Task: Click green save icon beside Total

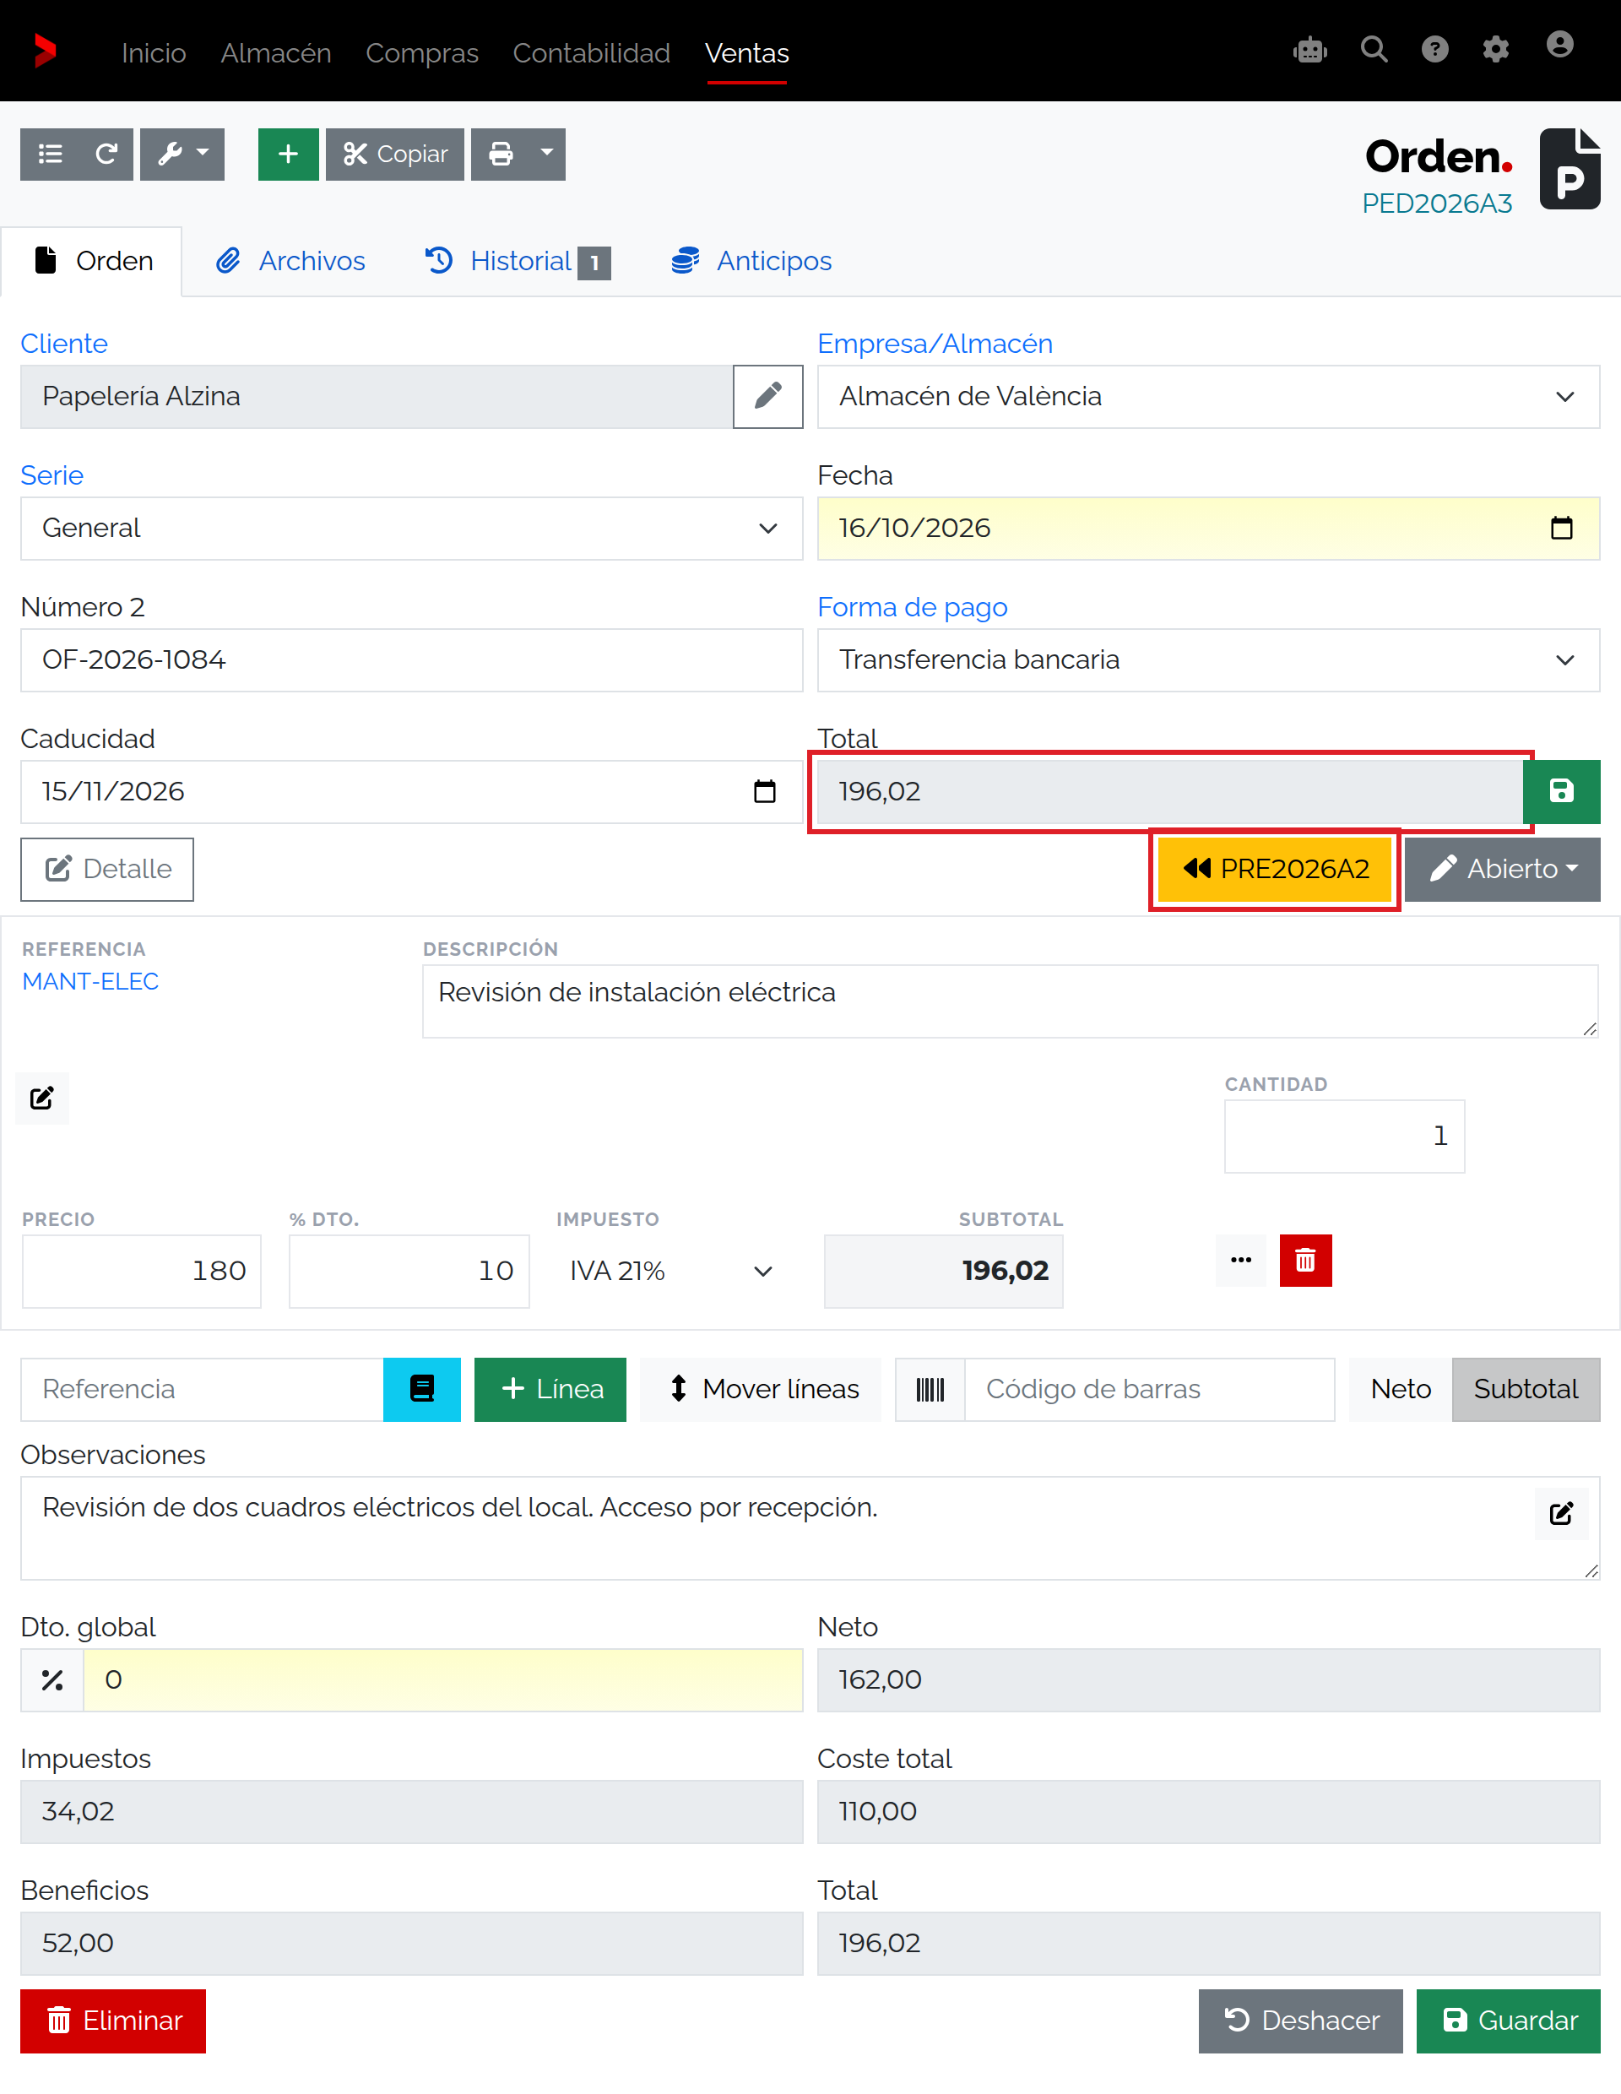Action: click(x=1560, y=791)
